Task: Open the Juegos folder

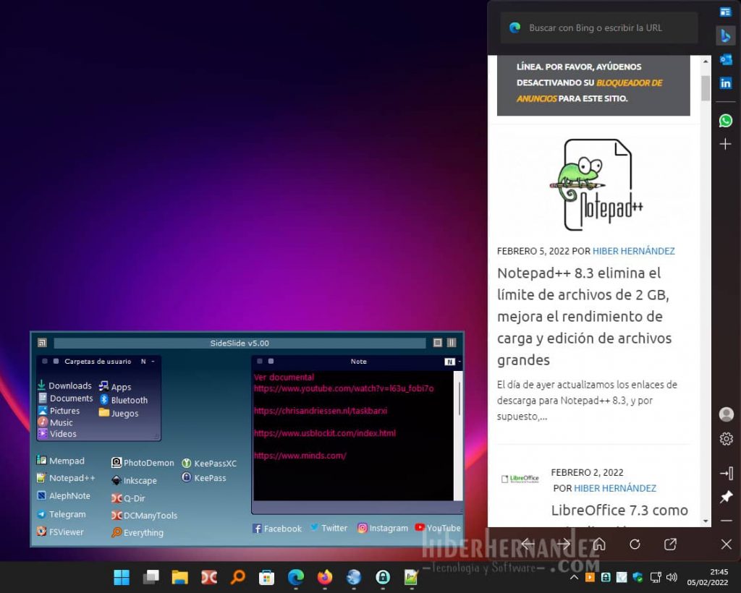Action: [x=119, y=413]
